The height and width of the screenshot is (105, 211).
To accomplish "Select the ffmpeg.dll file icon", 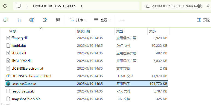I will coord(8,38).
